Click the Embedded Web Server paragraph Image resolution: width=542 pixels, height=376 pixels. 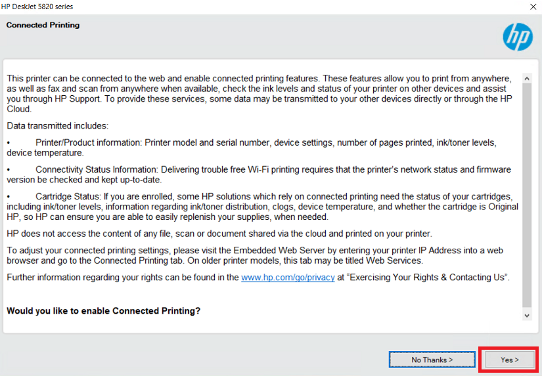(255, 255)
